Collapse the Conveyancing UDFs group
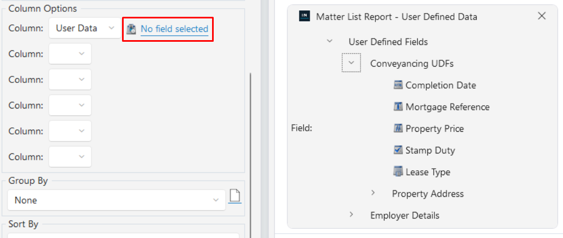This screenshot has width=563, height=238. pyautogui.click(x=351, y=62)
